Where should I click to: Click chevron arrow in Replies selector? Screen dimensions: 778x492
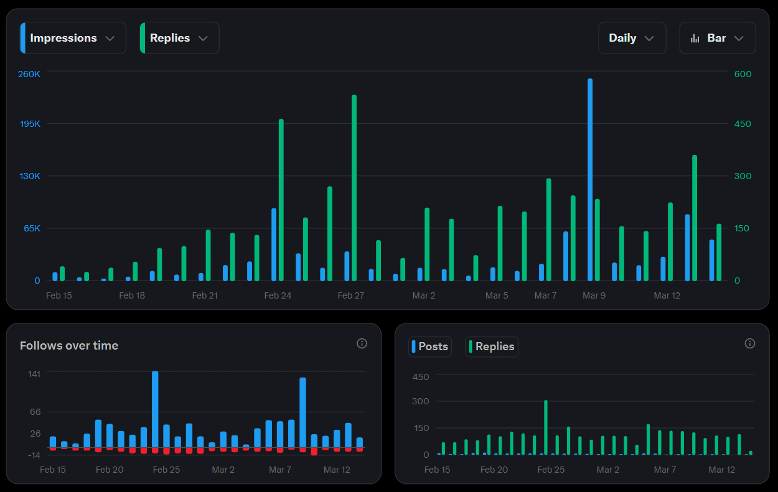click(203, 39)
